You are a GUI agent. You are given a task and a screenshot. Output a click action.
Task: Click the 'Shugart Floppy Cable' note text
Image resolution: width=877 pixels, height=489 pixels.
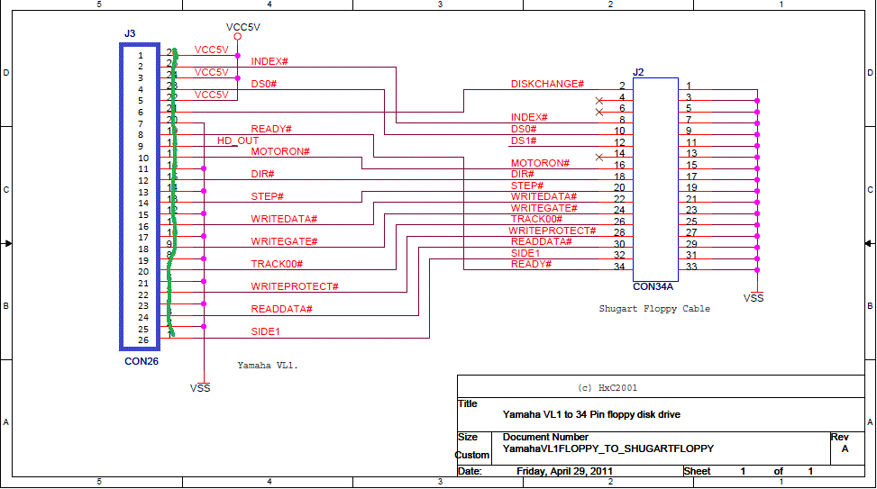pos(654,309)
